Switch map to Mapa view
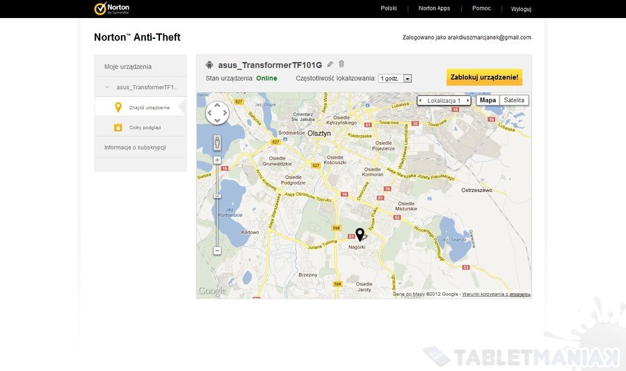 488,100
